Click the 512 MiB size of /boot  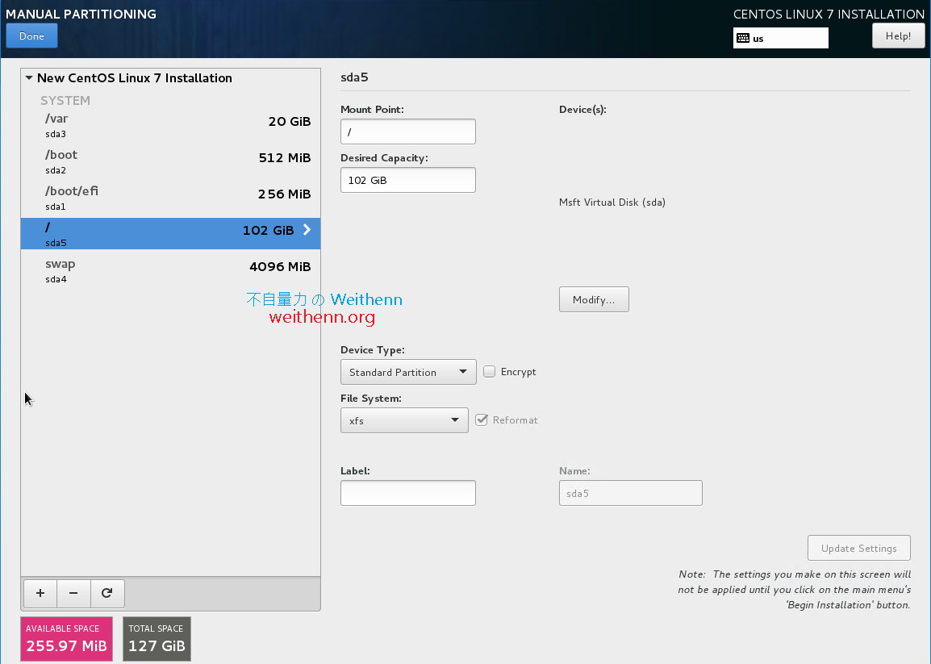pyautogui.click(x=285, y=158)
